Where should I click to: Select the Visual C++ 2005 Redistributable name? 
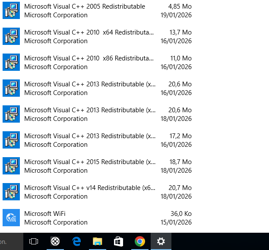tap(85, 6)
